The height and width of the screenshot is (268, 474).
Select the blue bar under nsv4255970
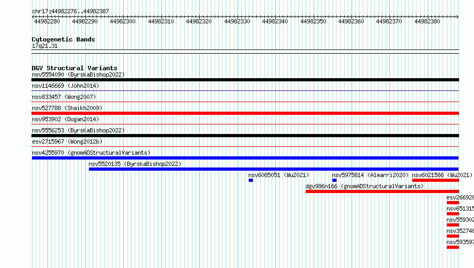coord(245,158)
